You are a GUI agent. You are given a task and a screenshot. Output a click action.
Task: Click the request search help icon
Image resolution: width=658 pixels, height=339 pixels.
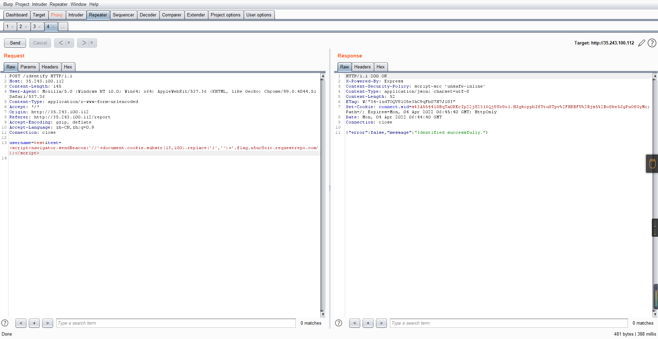5,323
